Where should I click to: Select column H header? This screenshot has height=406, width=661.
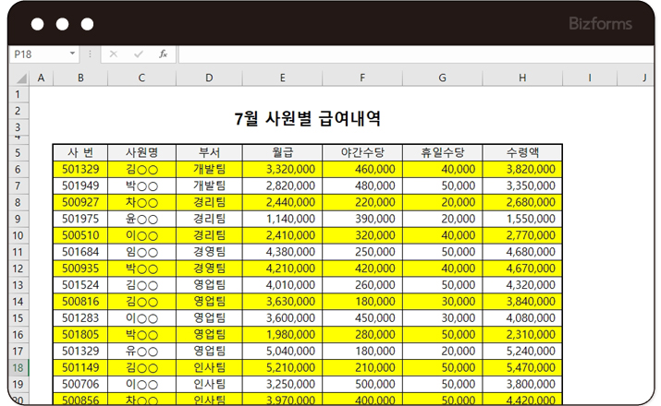pyautogui.click(x=522, y=78)
